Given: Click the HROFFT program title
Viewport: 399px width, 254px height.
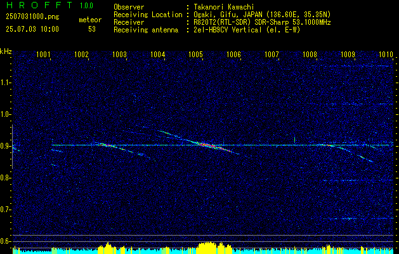Looking at the screenshot, I should pyautogui.click(x=40, y=5).
